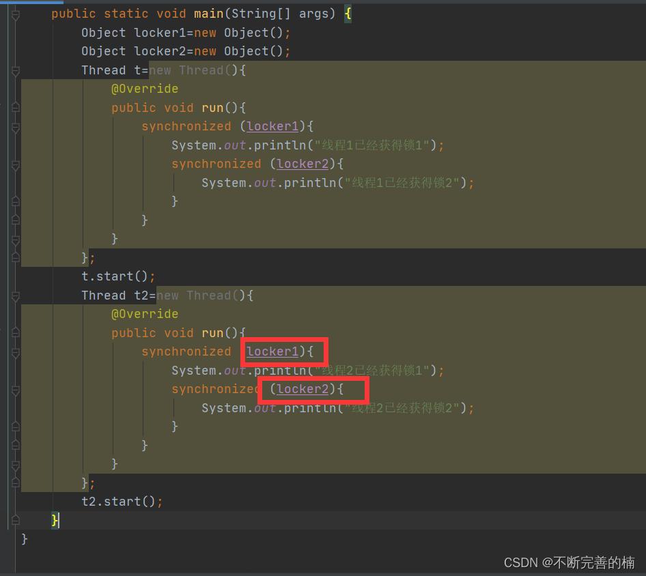
Task: Fold the synchronized (locker1) block in Thread t
Action: [16, 128]
